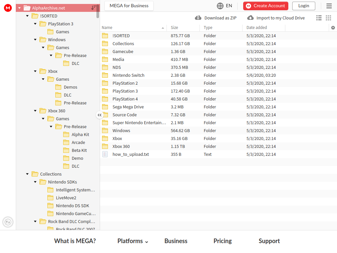This screenshot has height=253, width=337.
Task: Open the Platforms dropdown menu
Action: point(133,241)
